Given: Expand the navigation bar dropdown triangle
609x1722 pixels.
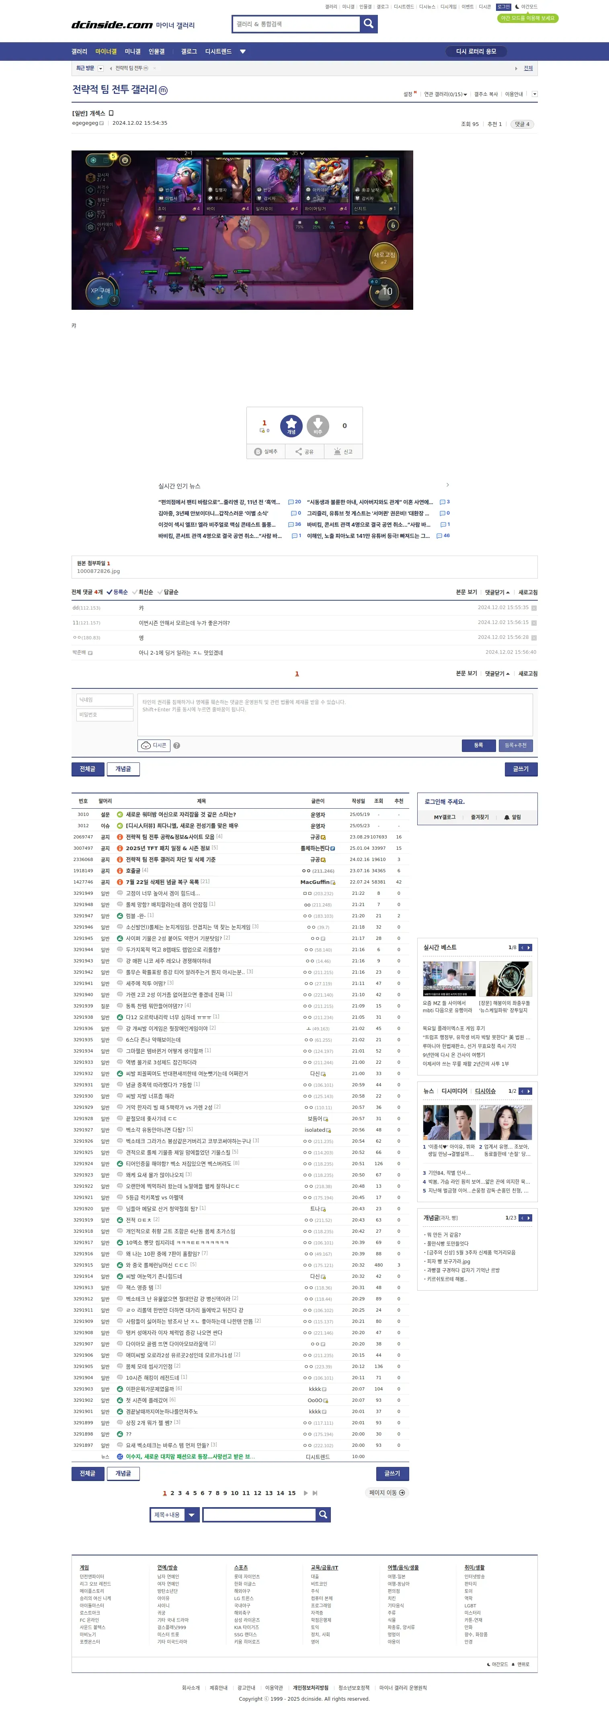Looking at the screenshot, I should pos(243,51).
